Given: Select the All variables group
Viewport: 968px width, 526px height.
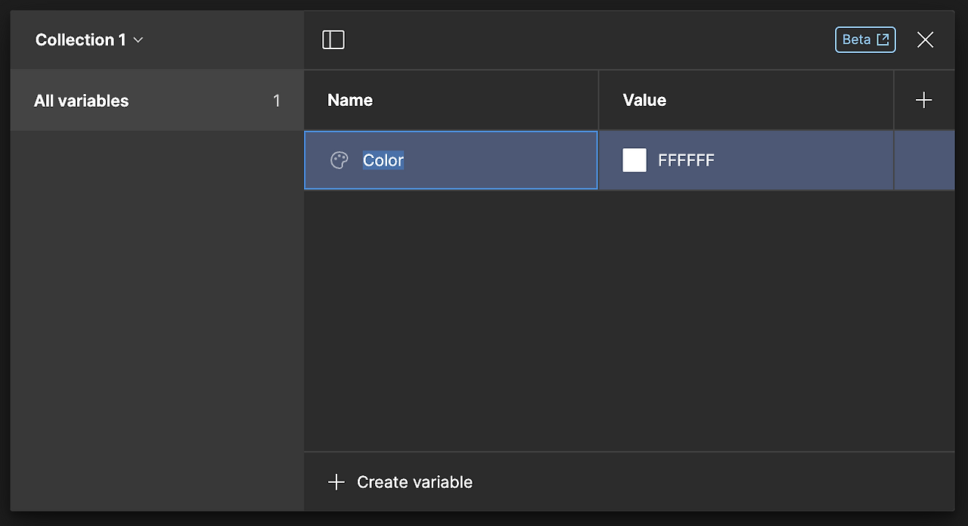Looking at the screenshot, I should coord(82,101).
